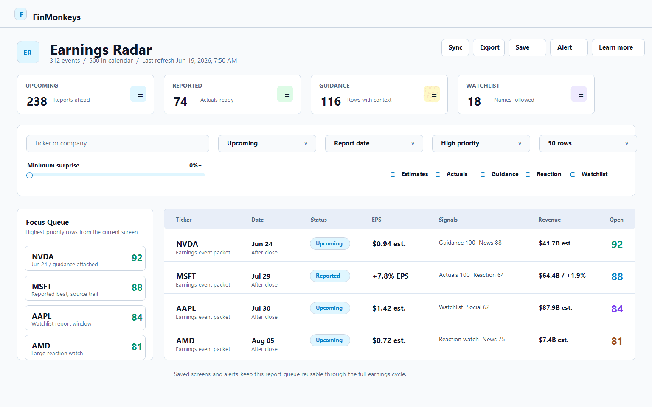Viewport: 652px width, 407px height.
Task: Open score 92 in NVDA table row
Action: coord(617,245)
